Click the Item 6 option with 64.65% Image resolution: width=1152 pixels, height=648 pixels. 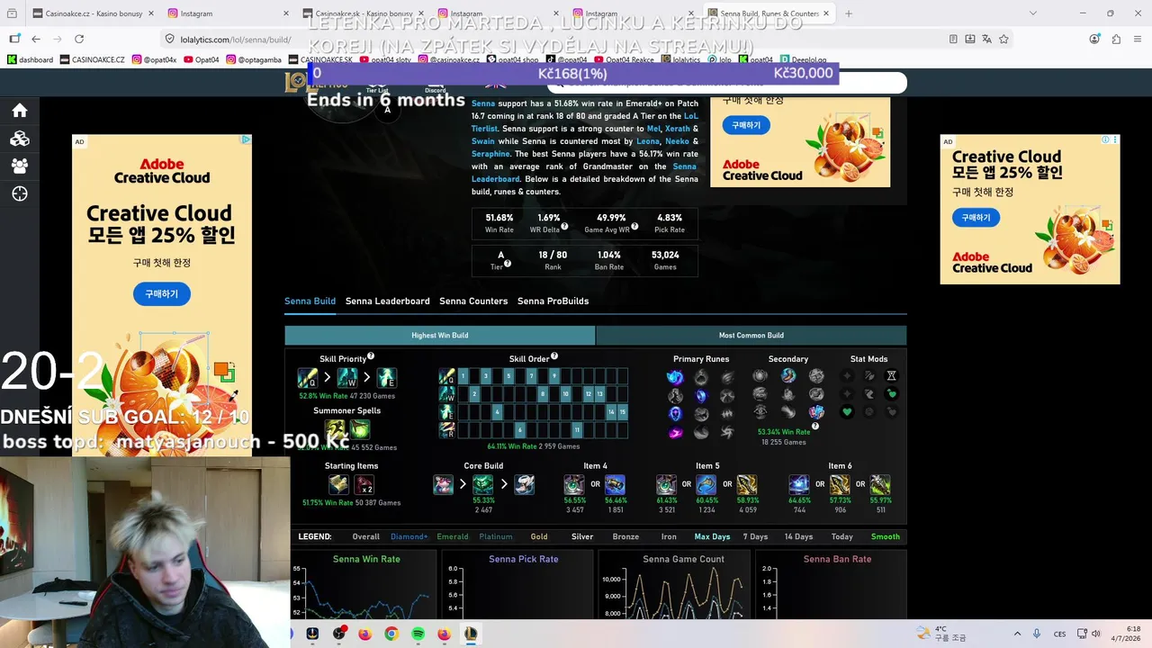(799, 485)
